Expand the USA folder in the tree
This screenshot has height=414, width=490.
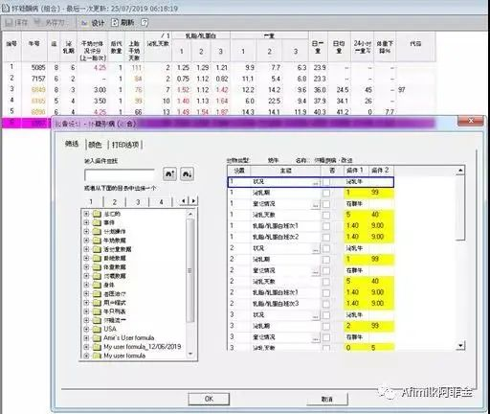86,329
